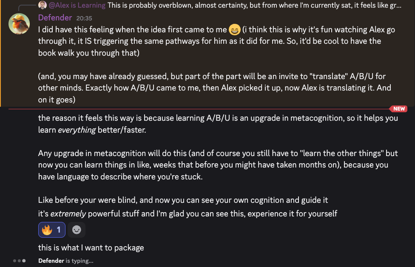
Task: Toggle the fire emoji reaction
Action: (x=52, y=230)
